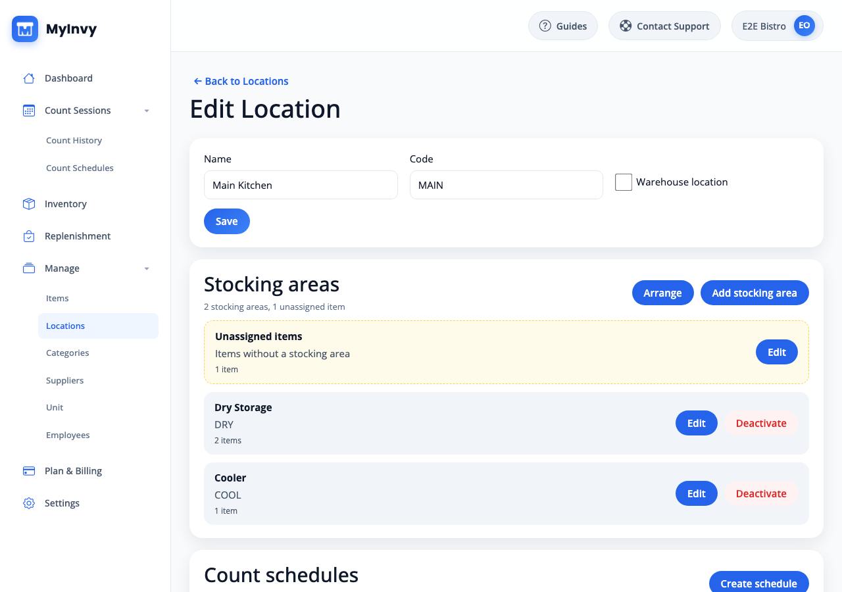
Task: Deactivate the Dry Storage area
Action: click(x=761, y=423)
